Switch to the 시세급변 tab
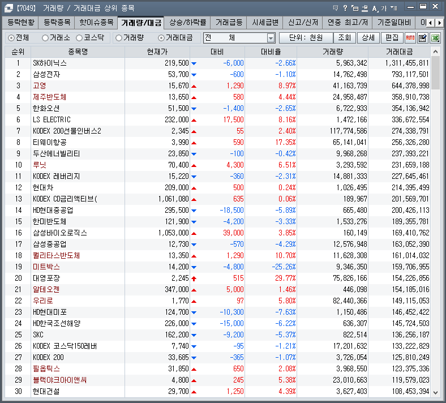The height and width of the screenshot is (403, 446). click(x=265, y=23)
